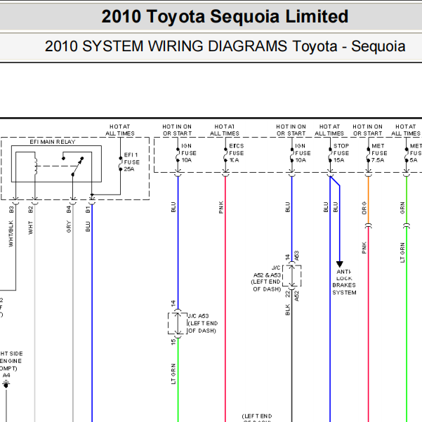
Task: Select the "EFI 1 FUSE 25A" label
Action: point(132,162)
